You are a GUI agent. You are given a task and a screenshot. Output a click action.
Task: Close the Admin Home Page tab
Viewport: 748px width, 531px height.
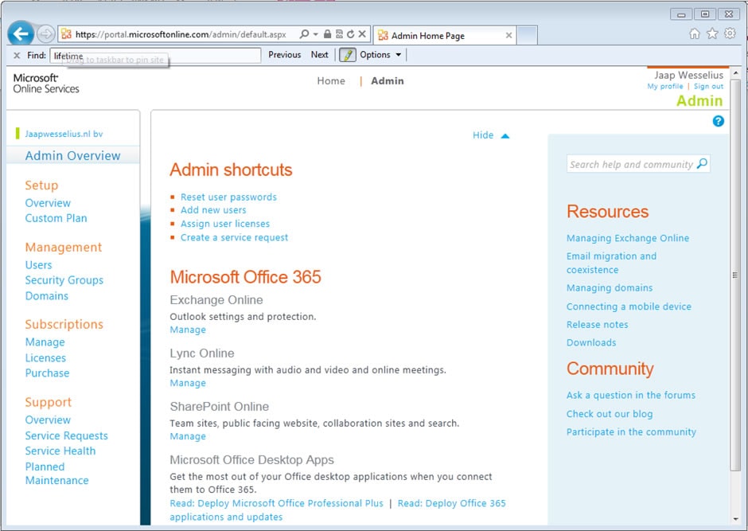509,35
